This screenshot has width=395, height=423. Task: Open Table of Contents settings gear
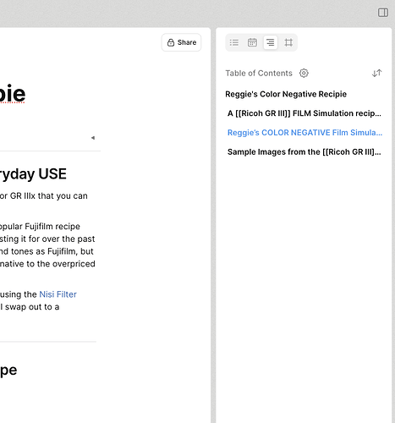pyautogui.click(x=304, y=73)
